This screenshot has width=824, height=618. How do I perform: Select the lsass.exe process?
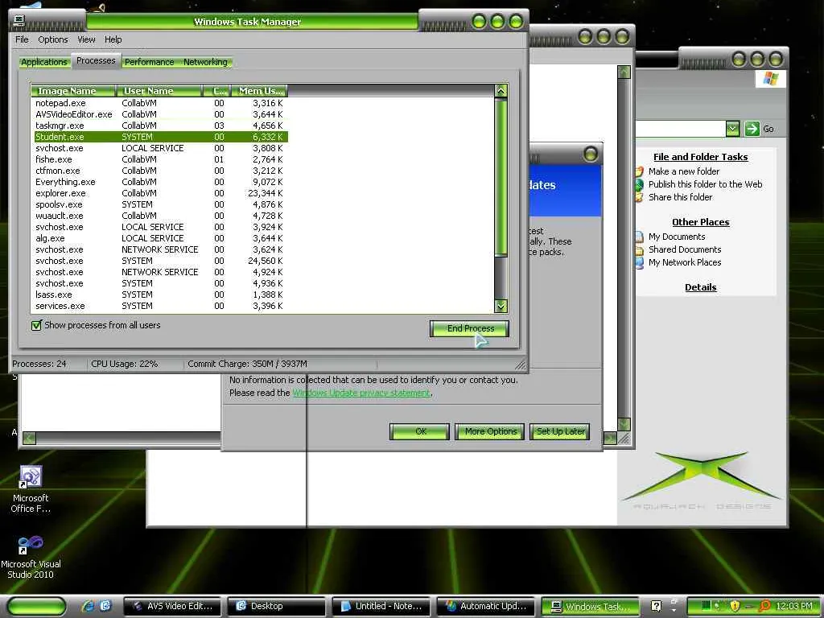(160, 295)
